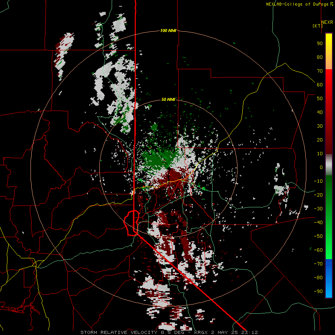Click the -80 value on velocity scale
Image resolution: width=335 pixels, height=335 pixels.
(318, 278)
